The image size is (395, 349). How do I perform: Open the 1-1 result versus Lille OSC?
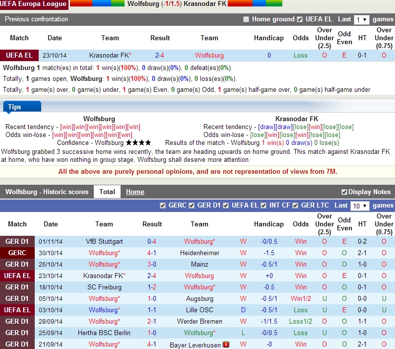click(x=152, y=310)
